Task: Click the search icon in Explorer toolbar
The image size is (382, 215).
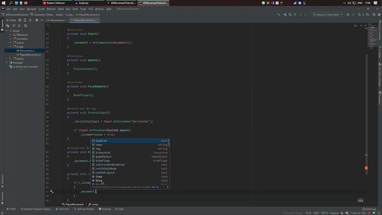Action: pyautogui.click(x=26, y=26)
